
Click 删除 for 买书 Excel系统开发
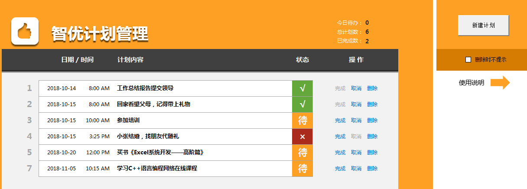(372, 153)
